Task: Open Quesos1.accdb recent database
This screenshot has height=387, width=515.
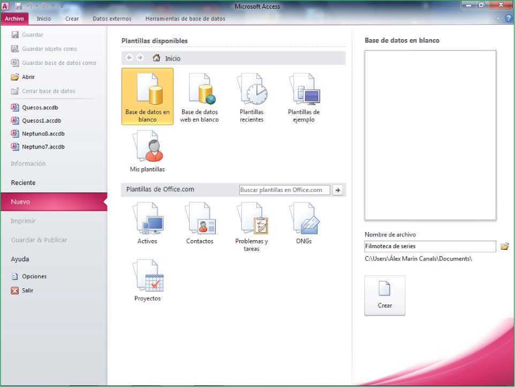Action: pos(36,121)
